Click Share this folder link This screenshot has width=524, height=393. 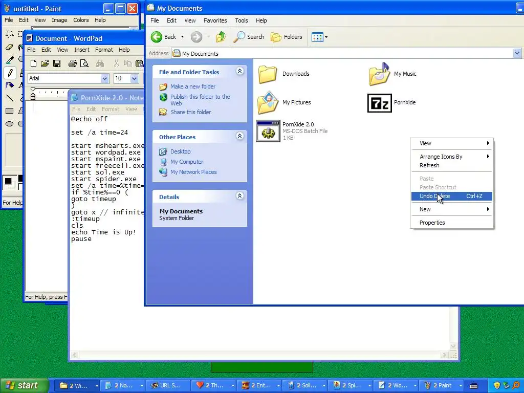pos(190,112)
